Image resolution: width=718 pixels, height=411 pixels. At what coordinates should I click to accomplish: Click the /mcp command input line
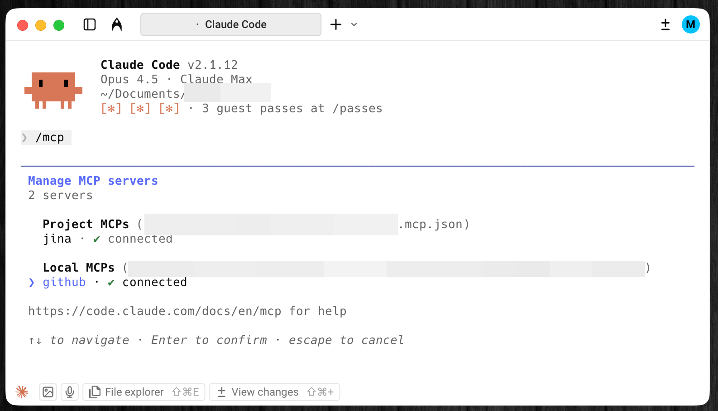pyautogui.click(x=50, y=138)
